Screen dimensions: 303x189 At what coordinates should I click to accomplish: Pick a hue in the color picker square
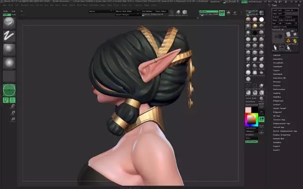tap(251, 120)
